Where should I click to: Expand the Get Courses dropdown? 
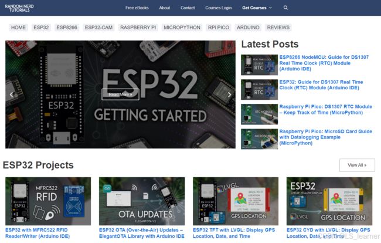(x=257, y=8)
